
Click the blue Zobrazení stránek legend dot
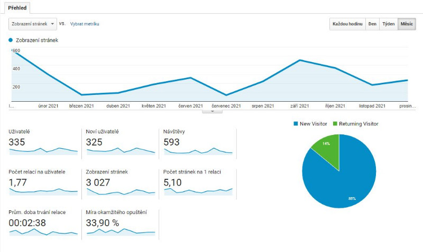click(x=11, y=40)
